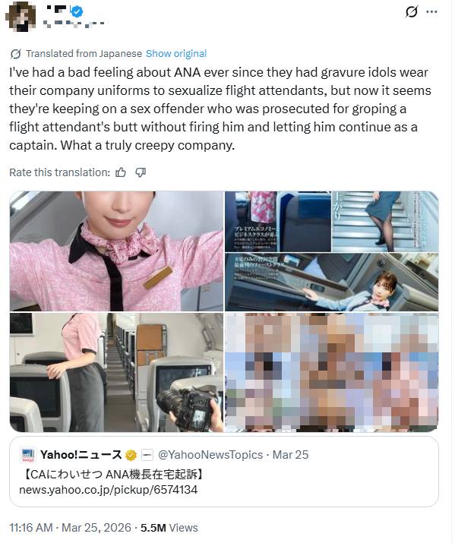The width and height of the screenshot is (455, 543).
Task: Open @YahooNewsTopics handle
Action: (210, 455)
